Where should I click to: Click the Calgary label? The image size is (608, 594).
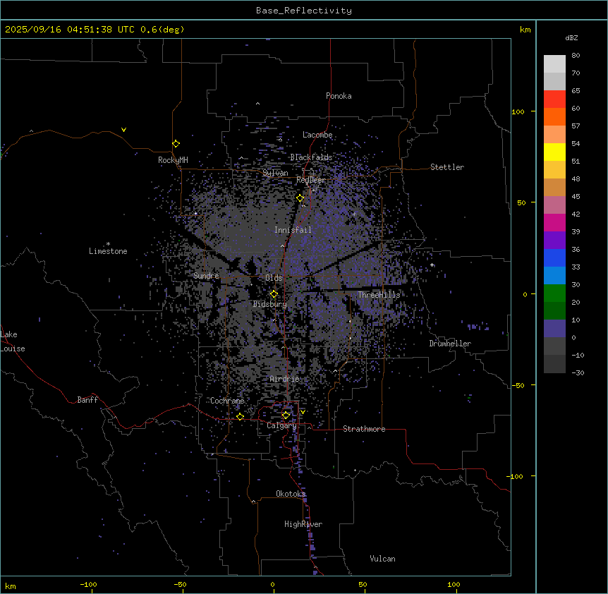coord(281,425)
